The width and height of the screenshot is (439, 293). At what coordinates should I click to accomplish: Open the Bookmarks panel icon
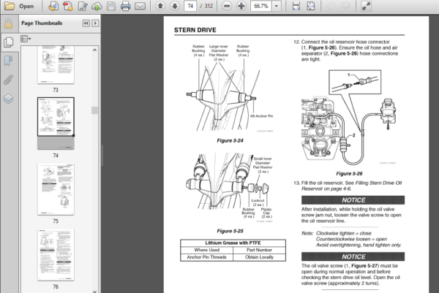coord(8,61)
